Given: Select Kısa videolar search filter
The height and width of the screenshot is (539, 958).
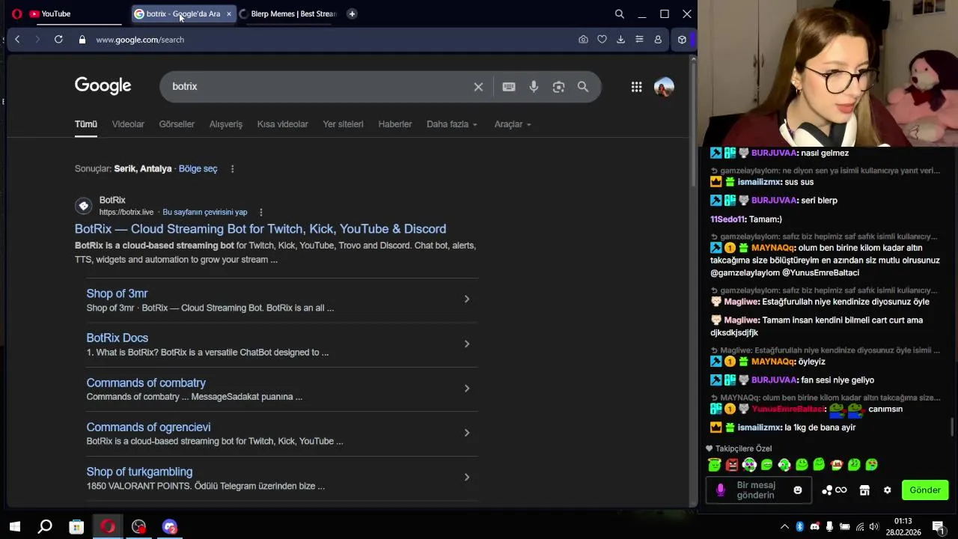Looking at the screenshot, I should point(282,124).
